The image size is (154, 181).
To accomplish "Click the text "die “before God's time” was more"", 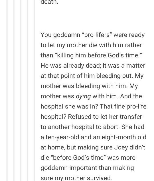I will [88, 158].
